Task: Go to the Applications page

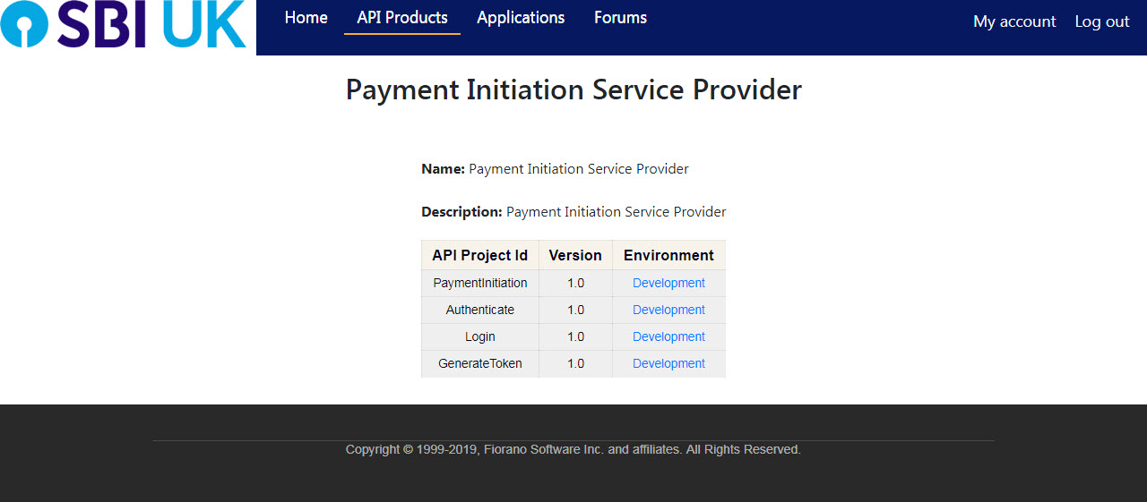Action: [521, 18]
